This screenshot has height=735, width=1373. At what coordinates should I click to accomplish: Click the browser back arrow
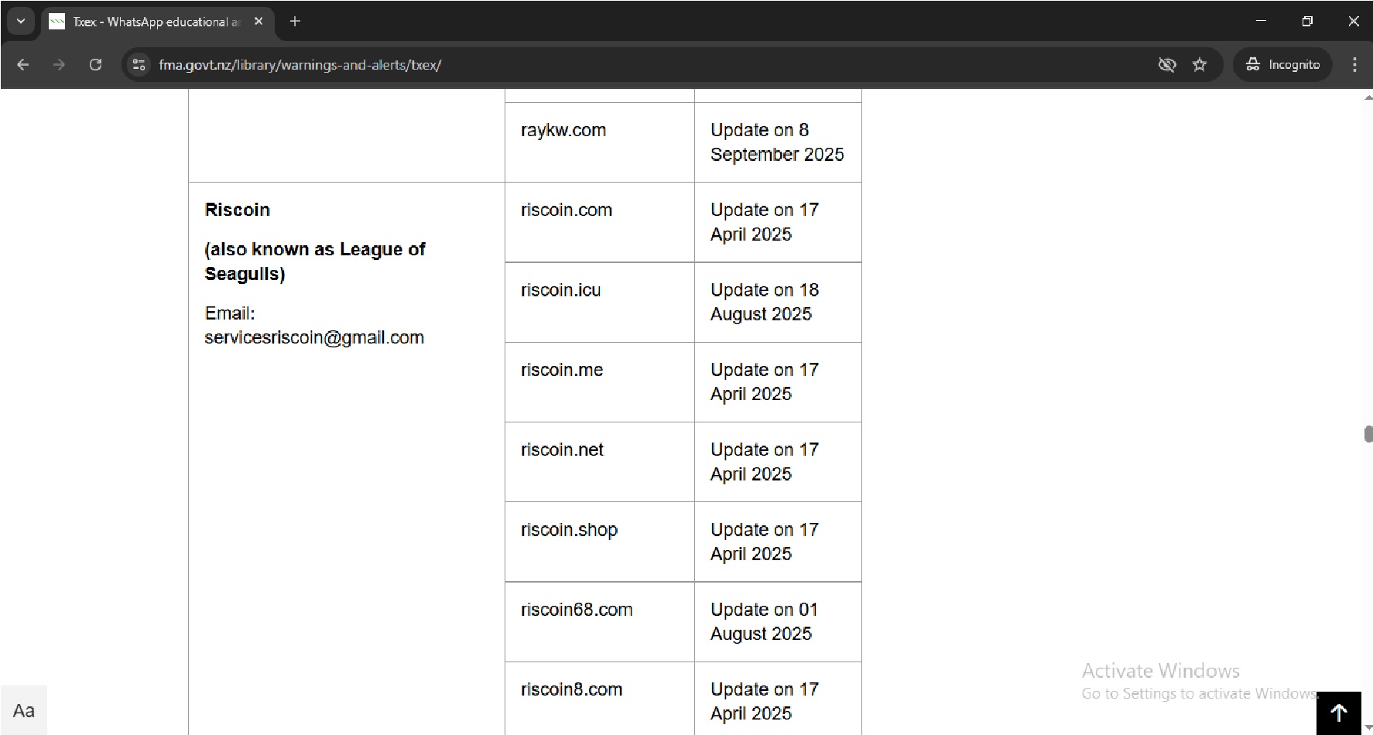point(23,65)
